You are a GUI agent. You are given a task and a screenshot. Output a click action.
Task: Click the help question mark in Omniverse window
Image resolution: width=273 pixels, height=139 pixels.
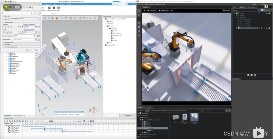click(x=266, y=7)
